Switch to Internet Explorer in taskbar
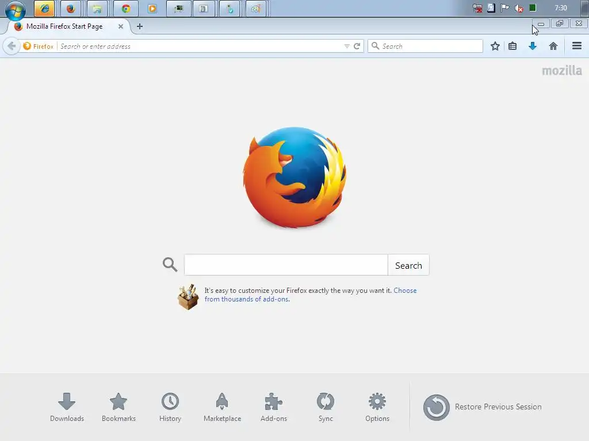Image resolution: width=589 pixels, height=441 pixels. tap(44, 8)
